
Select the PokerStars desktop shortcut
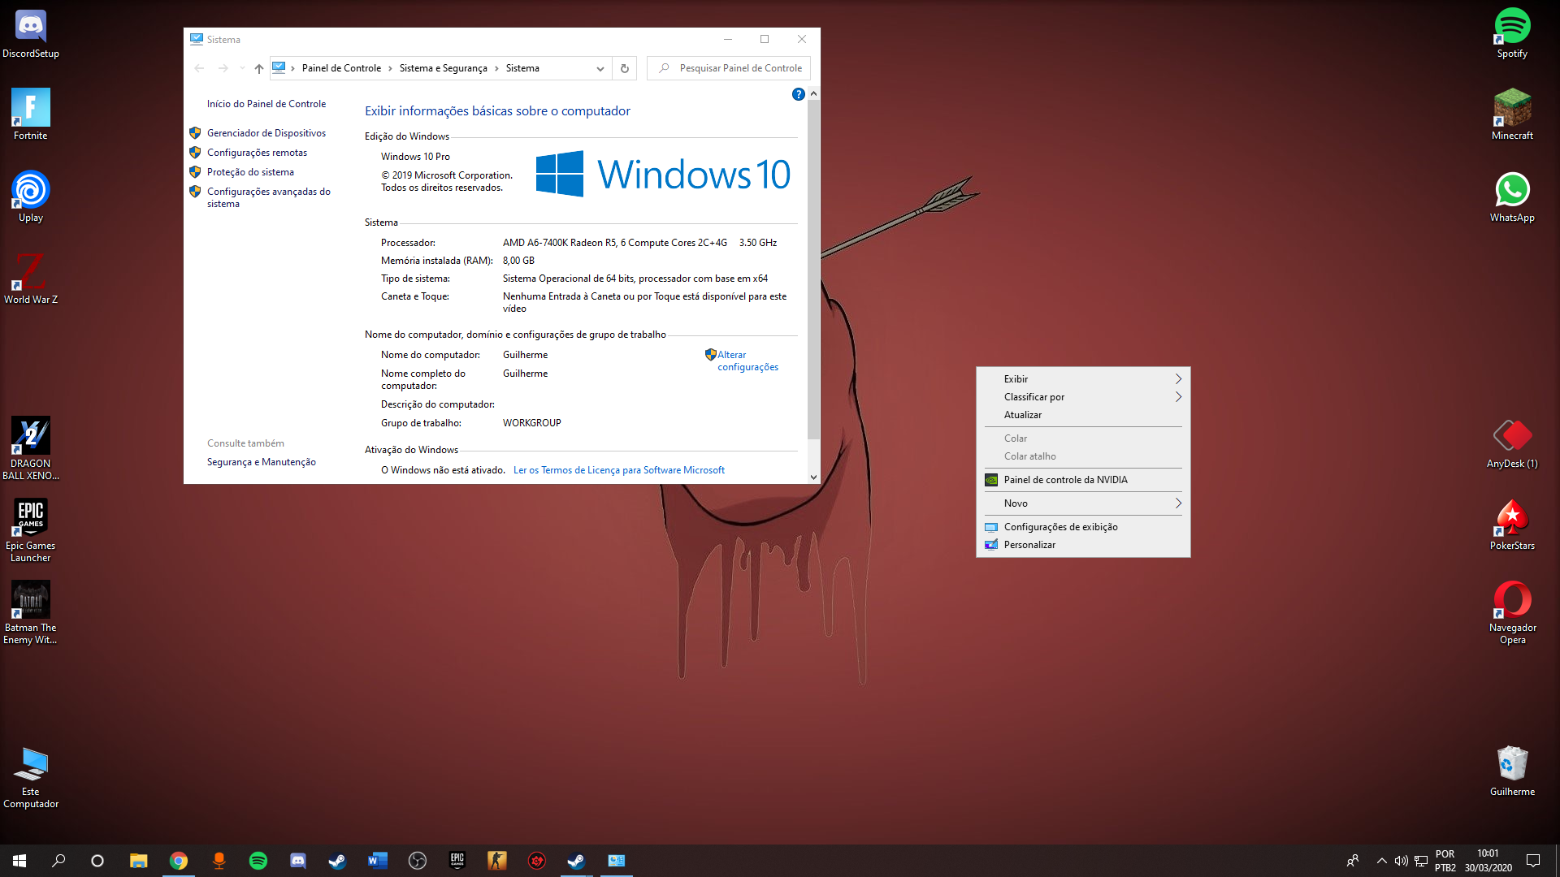tap(1512, 525)
